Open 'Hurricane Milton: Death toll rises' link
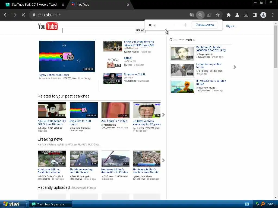Screen dimensions: 278x208 49,171
